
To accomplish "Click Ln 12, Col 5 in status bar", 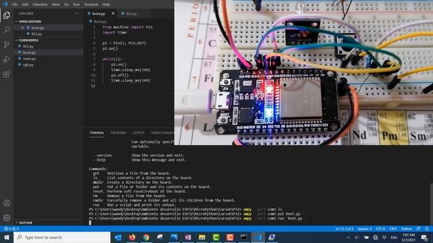I will point(344,229).
